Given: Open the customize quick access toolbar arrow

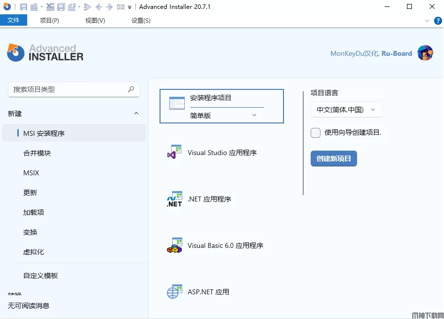Looking at the screenshot, I should [x=129, y=7].
